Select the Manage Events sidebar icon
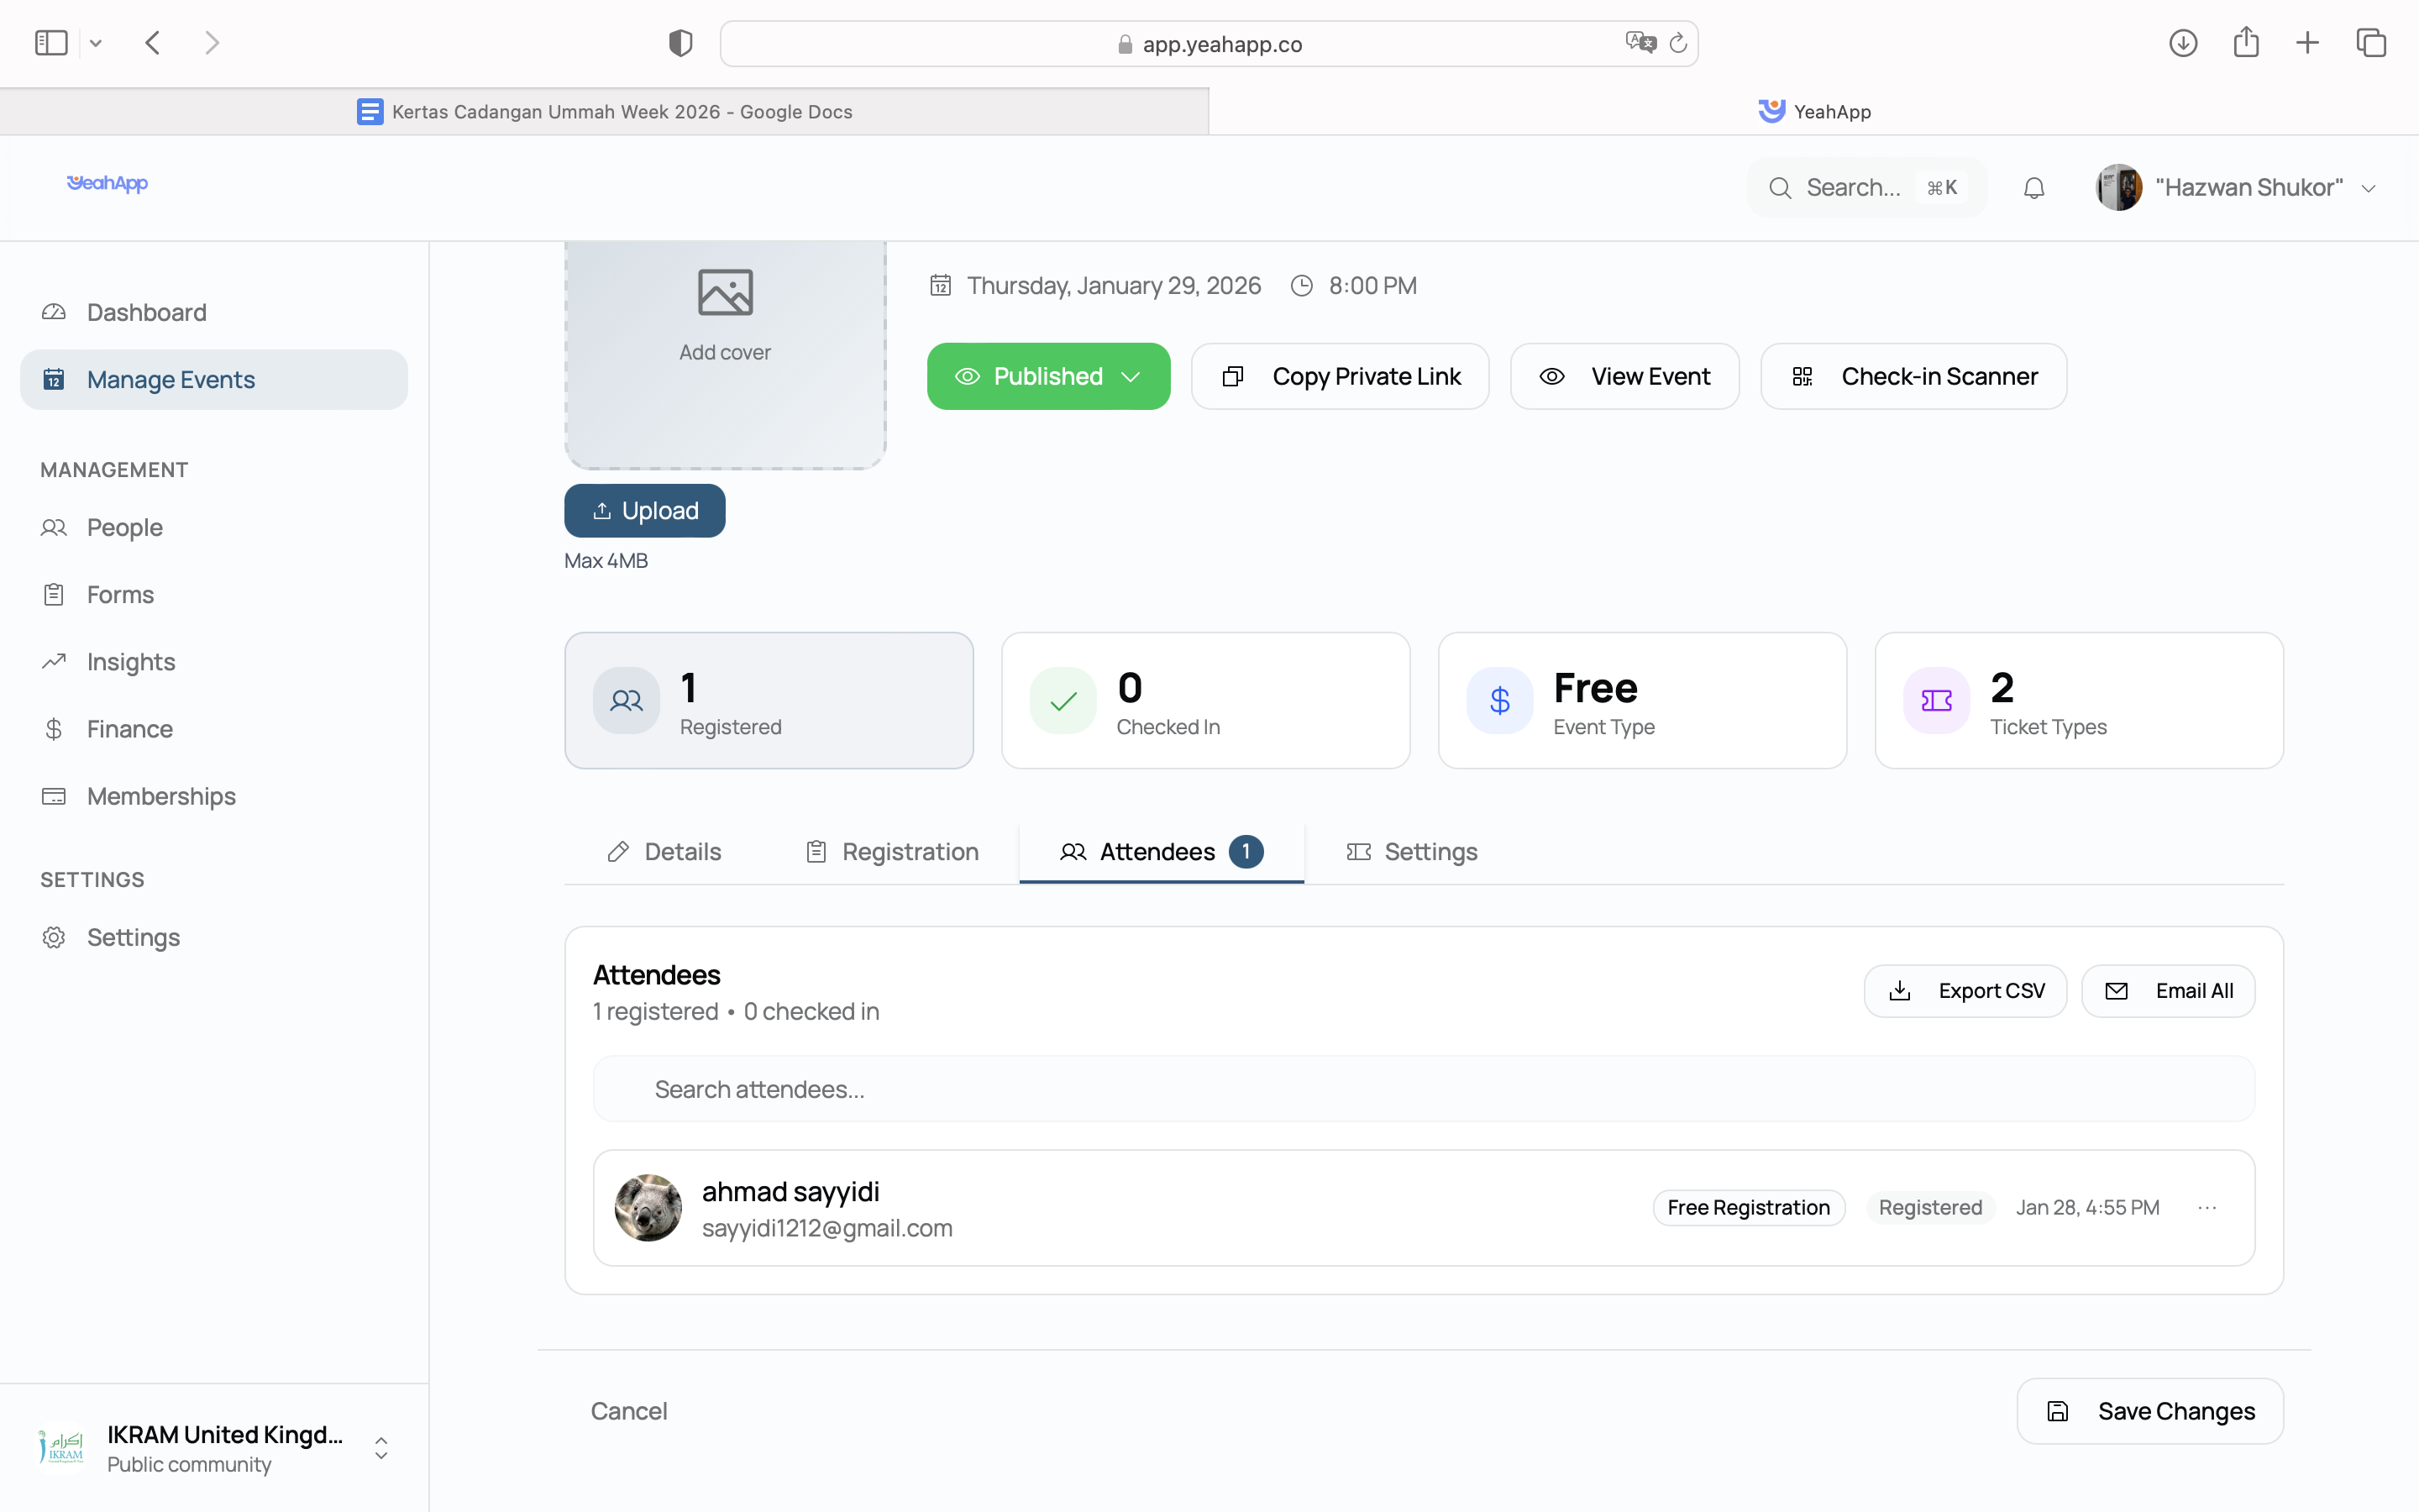Viewport: 2419px width, 1512px height. click(x=54, y=379)
